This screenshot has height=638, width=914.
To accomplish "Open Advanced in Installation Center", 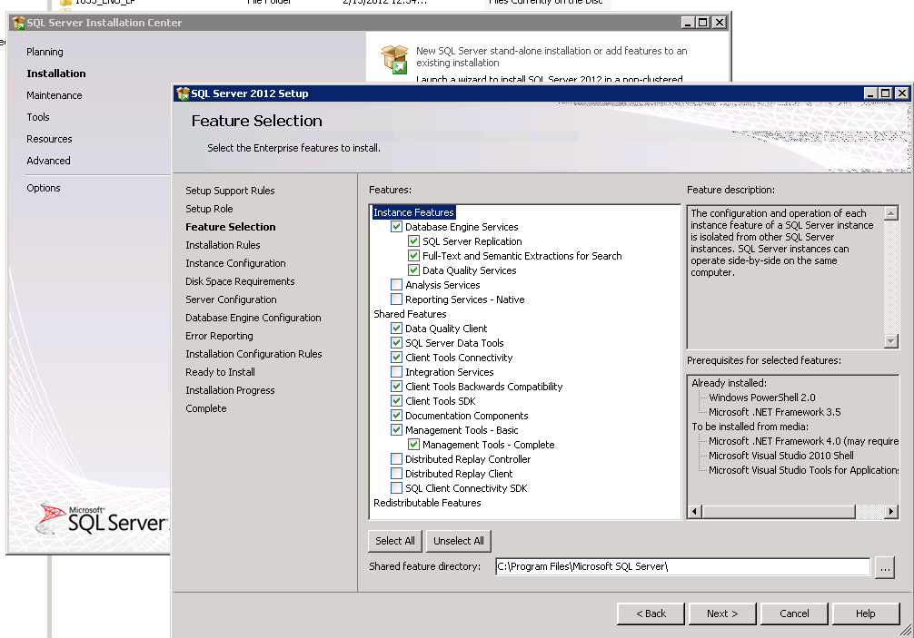I will [48, 161].
